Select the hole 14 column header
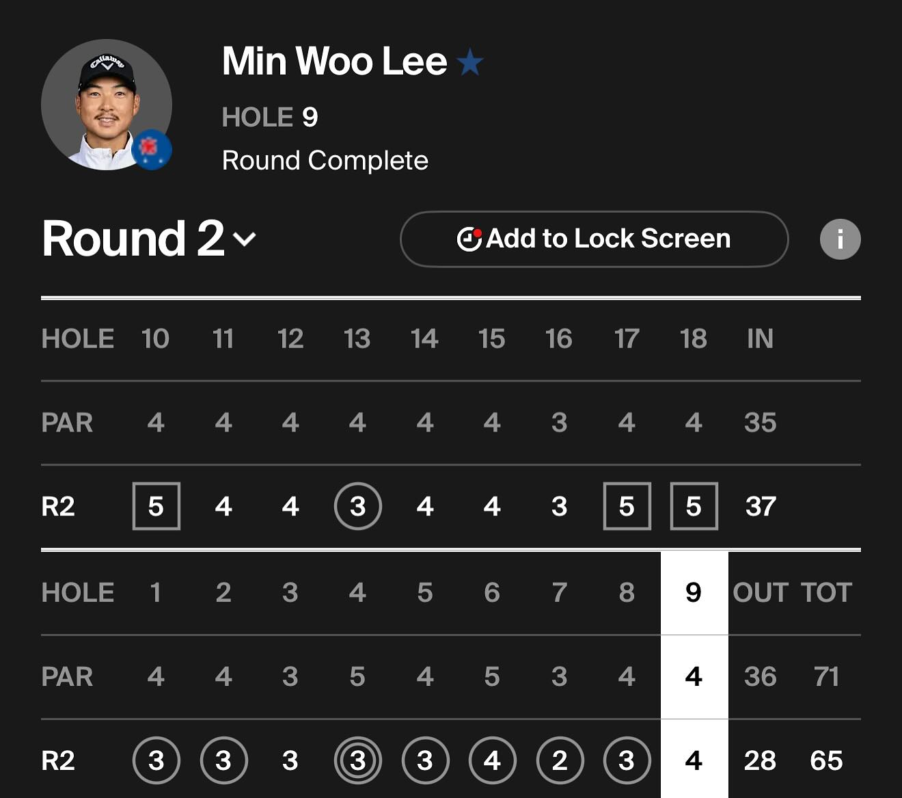902x798 pixels. (x=424, y=338)
